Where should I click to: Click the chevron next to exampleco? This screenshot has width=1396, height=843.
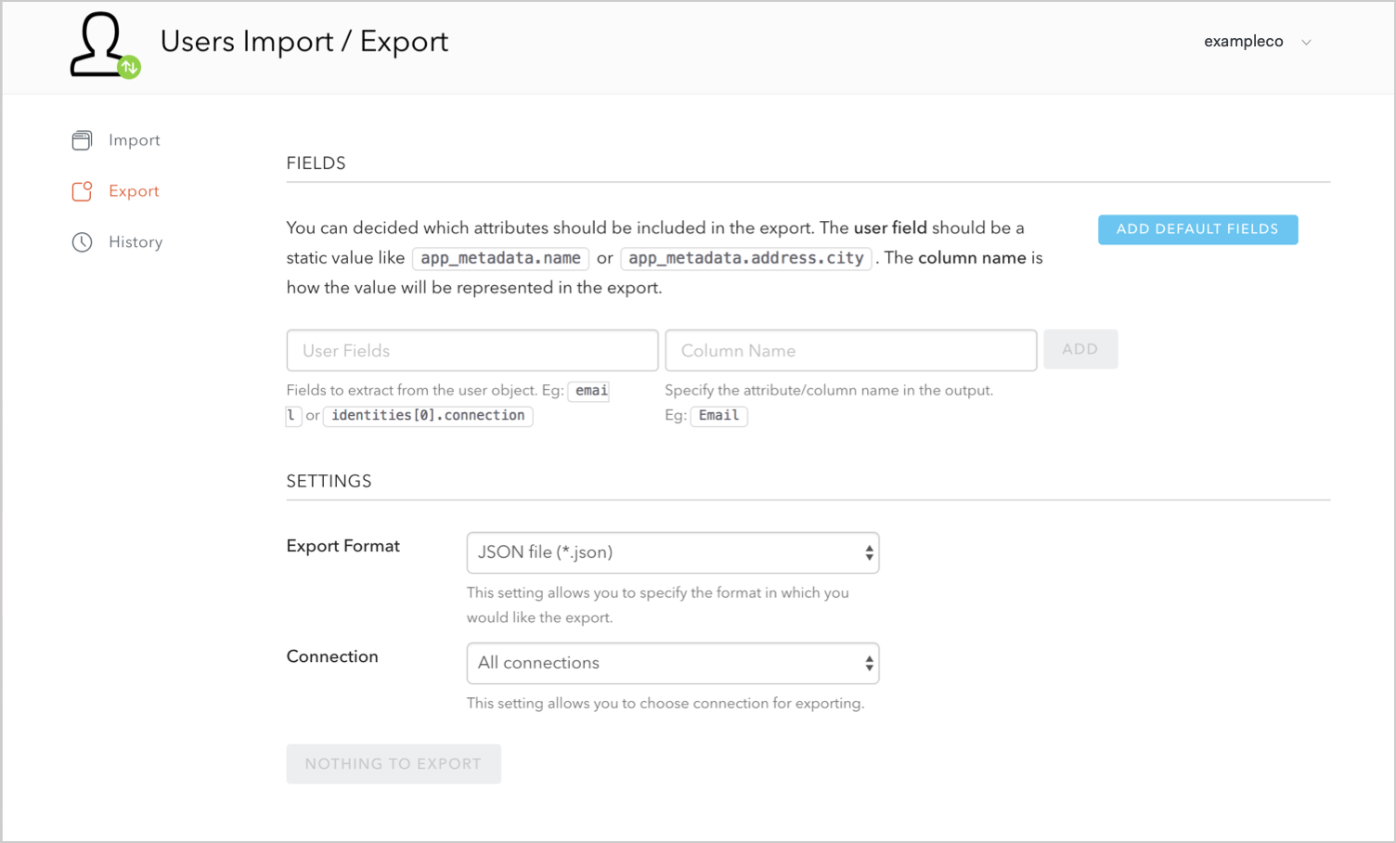(1306, 42)
